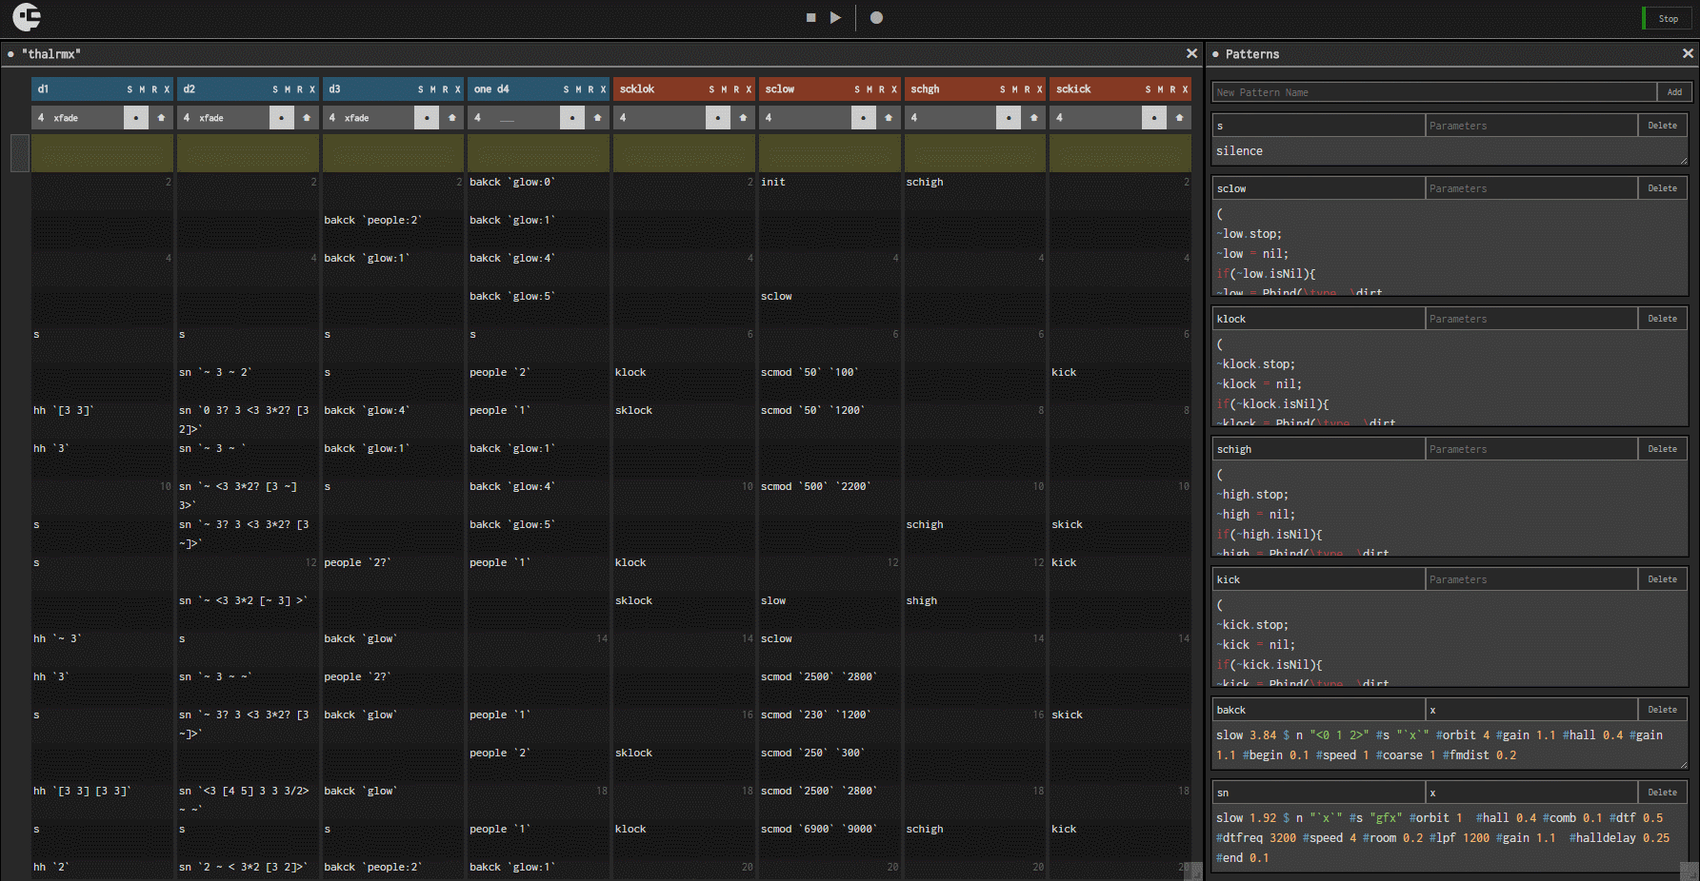This screenshot has height=881, width=1700.
Task: Click the dot button on the d2 track
Action: (x=281, y=118)
